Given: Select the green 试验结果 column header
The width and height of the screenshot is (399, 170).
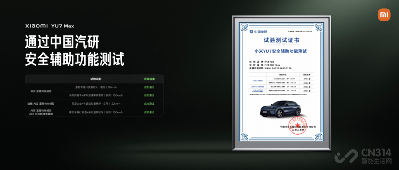Looking at the screenshot, I should (150, 79).
